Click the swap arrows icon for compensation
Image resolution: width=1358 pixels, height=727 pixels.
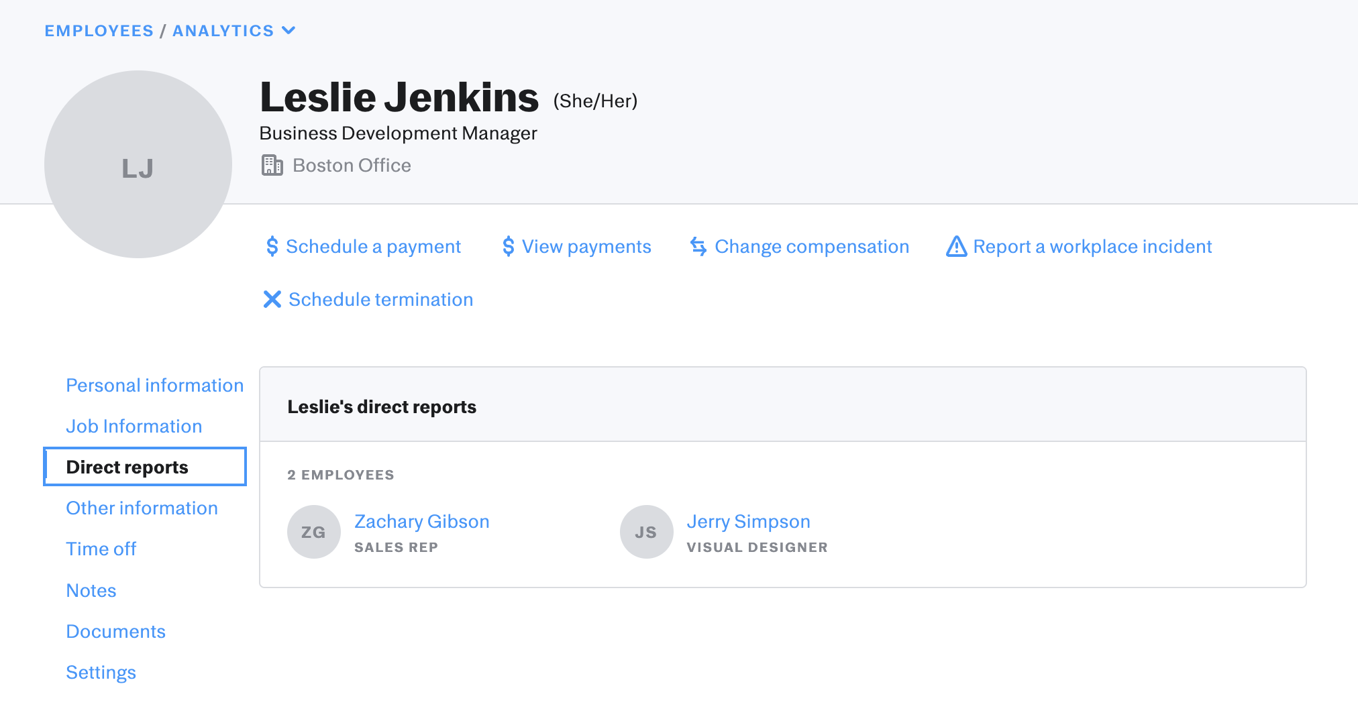pyautogui.click(x=698, y=247)
